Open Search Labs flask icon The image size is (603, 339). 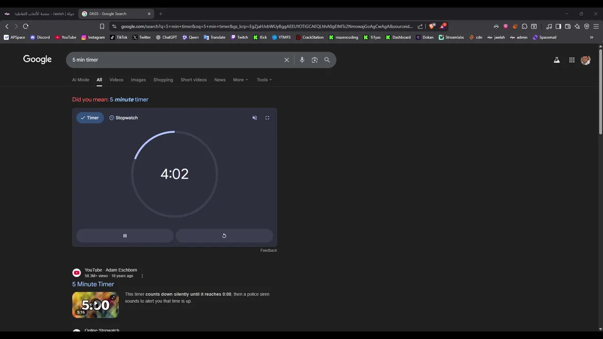[x=557, y=60]
